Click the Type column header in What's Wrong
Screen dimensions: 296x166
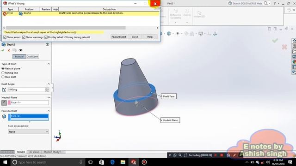[x=10, y=9]
